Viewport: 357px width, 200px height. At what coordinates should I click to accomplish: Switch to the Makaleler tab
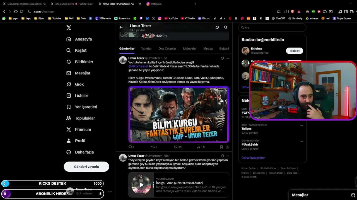point(190,49)
